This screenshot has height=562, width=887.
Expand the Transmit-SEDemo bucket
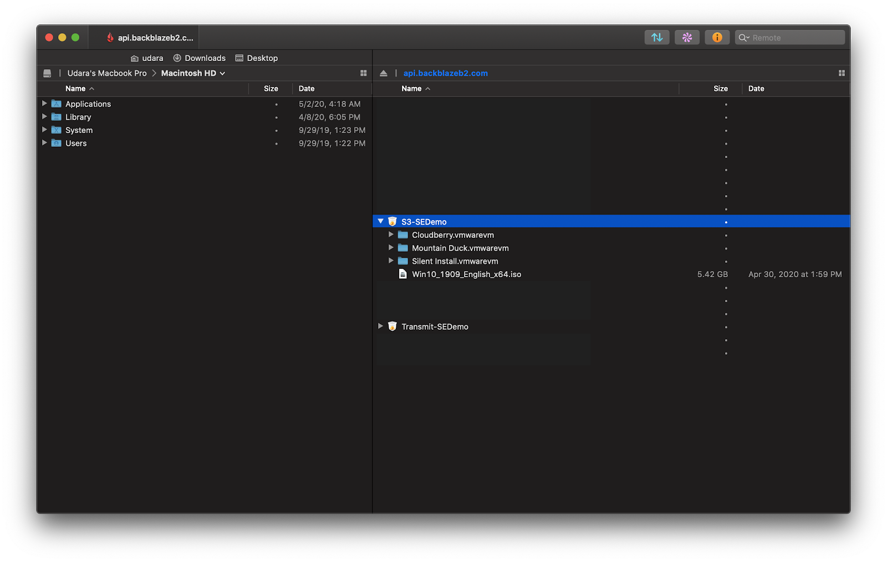pyautogui.click(x=380, y=326)
